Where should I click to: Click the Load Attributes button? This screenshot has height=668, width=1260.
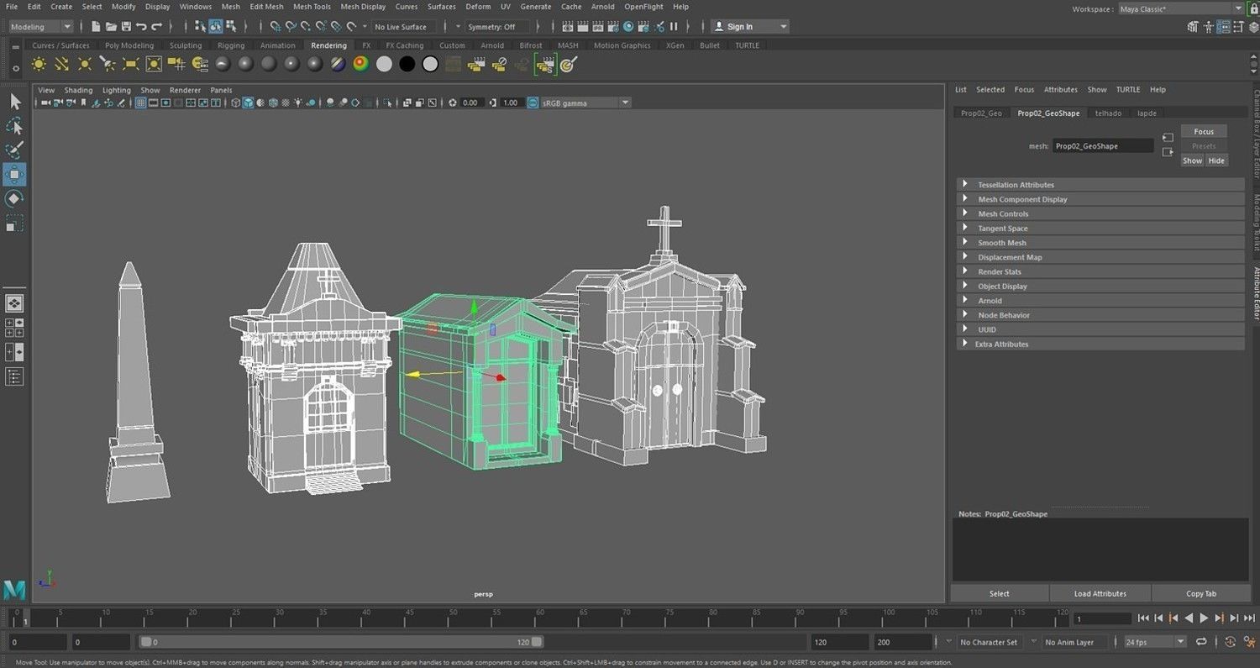click(x=1100, y=593)
